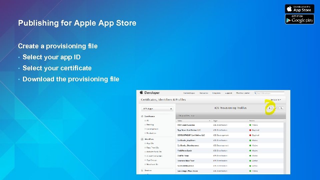The image size is (320, 180).
Task: Click the Status column header
Action: 252,121
